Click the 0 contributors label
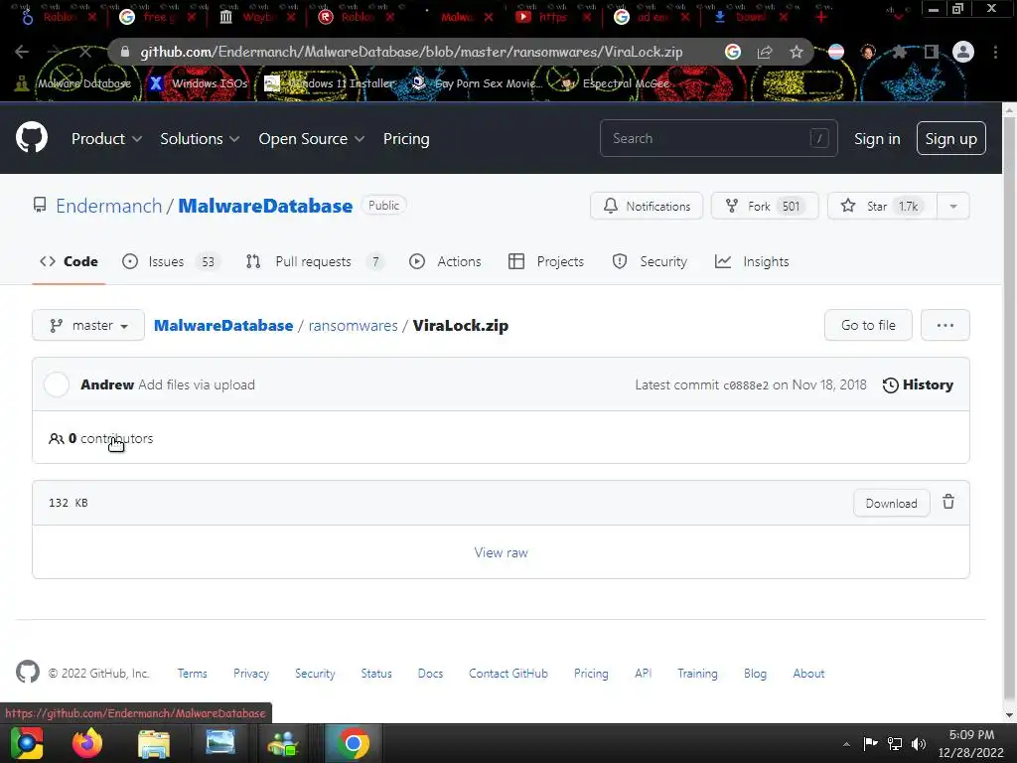 pyautogui.click(x=100, y=438)
